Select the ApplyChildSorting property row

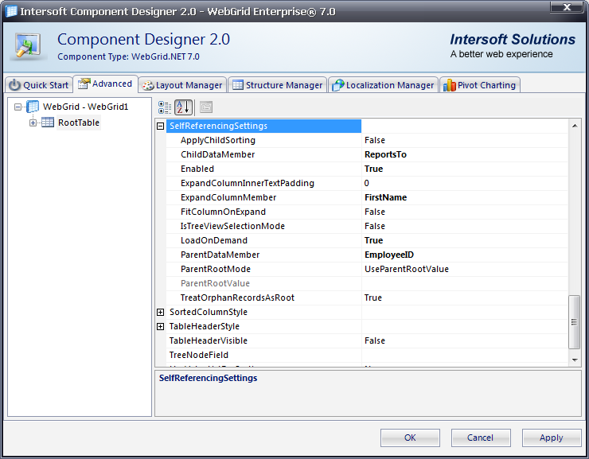click(x=367, y=140)
